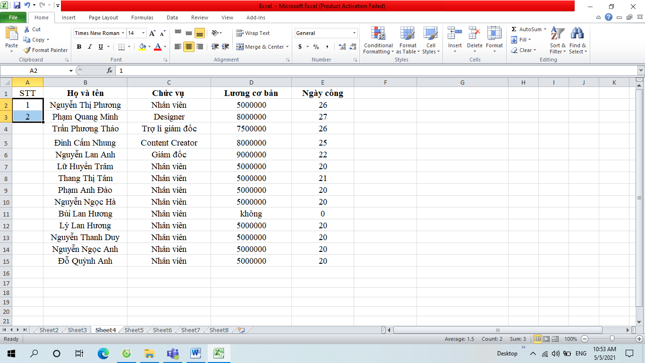Select the Sheet5 worksheet tab

pyautogui.click(x=134, y=330)
